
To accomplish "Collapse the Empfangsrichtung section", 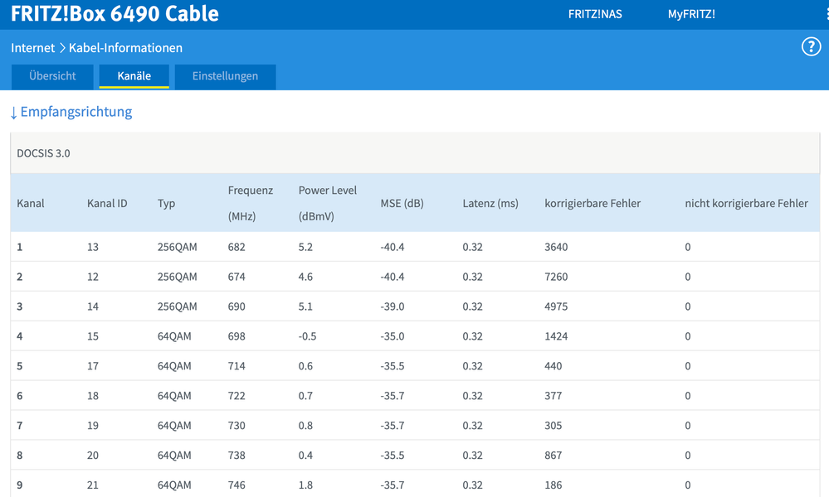I will [71, 112].
